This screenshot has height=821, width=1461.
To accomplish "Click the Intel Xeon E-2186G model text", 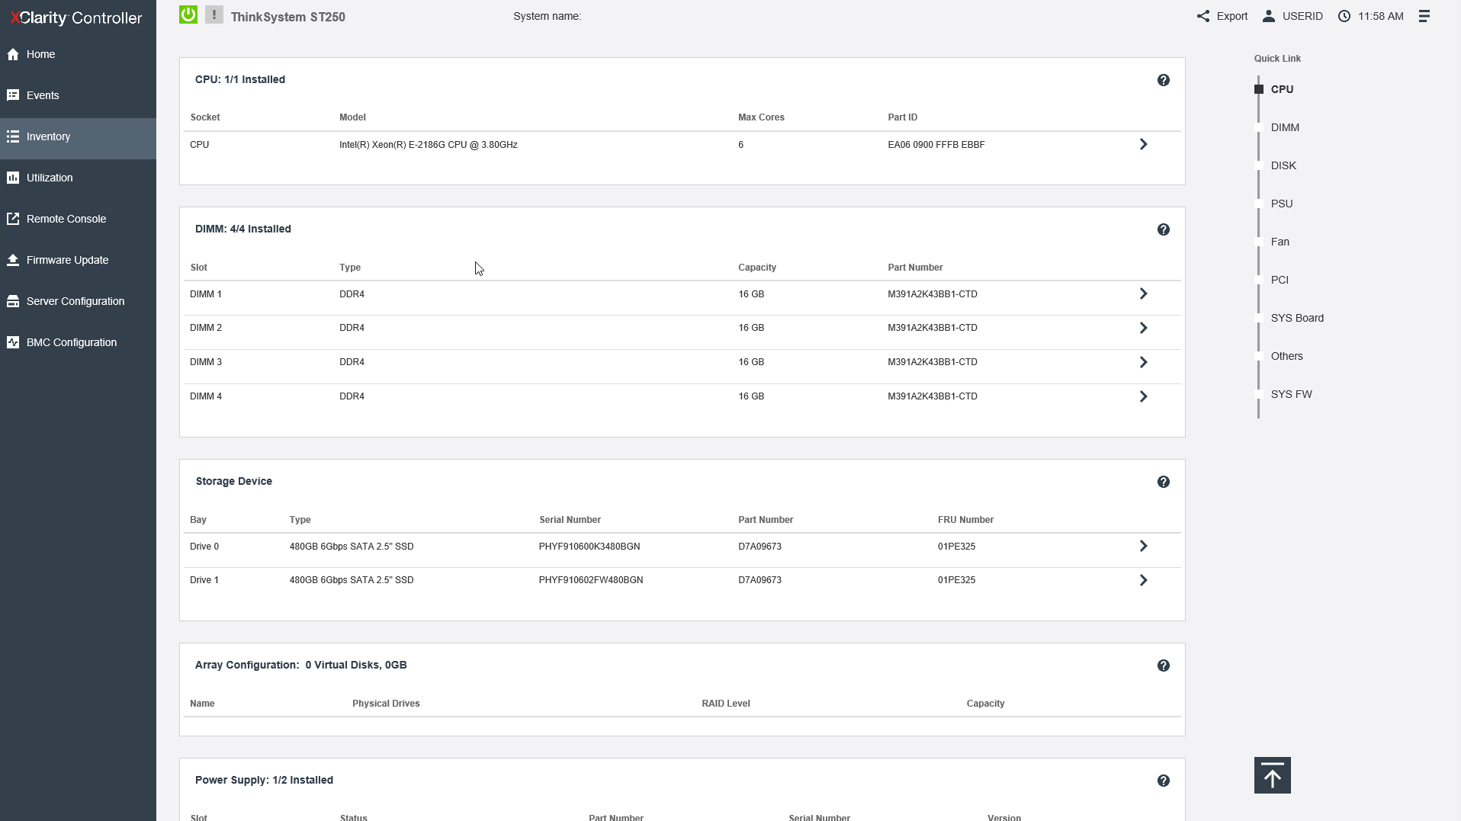I will tap(429, 145).
